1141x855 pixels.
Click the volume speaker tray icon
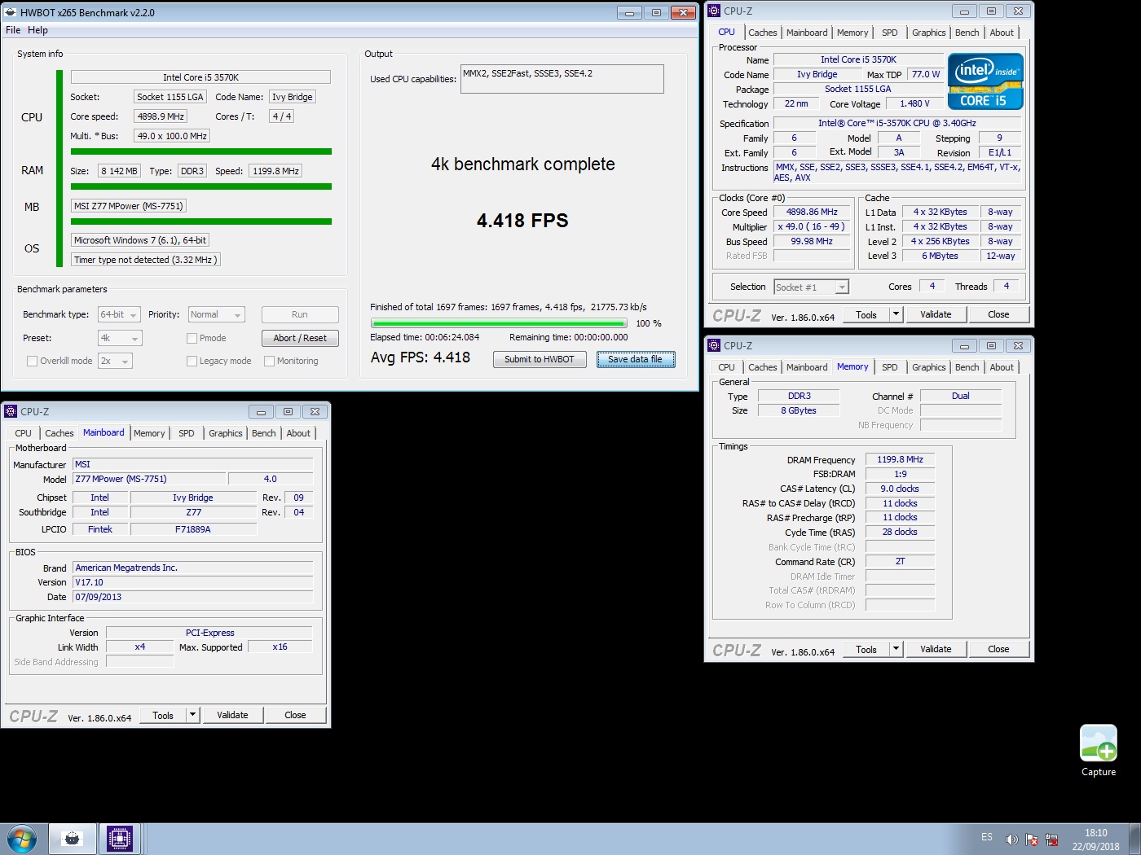(1011, 839)
